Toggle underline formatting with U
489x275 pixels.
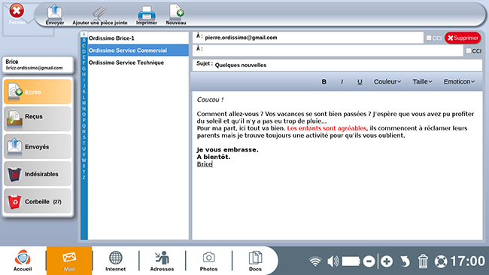point(360,81)
